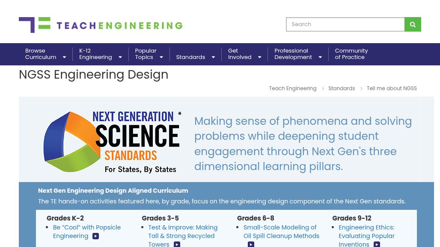
Task: Expand the Browse Curriculum menu arrow
Action: tap(65, 57)
